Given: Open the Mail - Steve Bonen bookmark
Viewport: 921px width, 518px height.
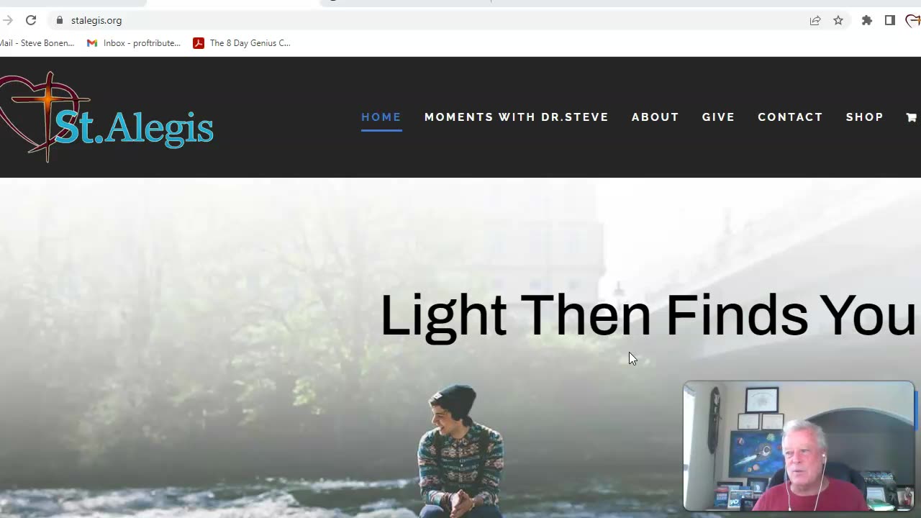Looking at the screenshot, I should pos(37,43).
